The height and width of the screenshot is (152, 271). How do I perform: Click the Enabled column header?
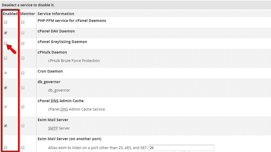coord(10,14)
